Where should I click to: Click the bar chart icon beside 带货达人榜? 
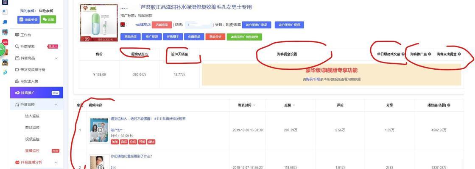(x=17, y=81)
